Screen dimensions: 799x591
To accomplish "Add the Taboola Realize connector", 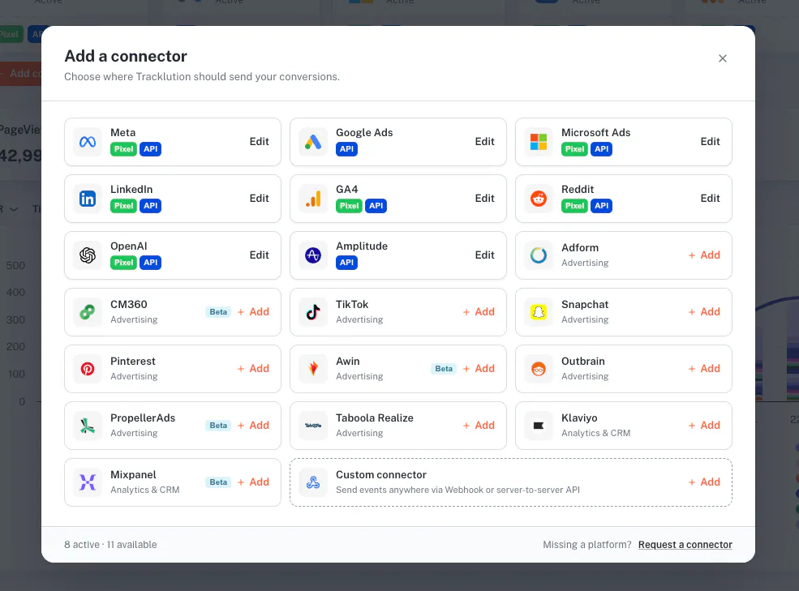I will pyautogui.click(x=479, y=426).
